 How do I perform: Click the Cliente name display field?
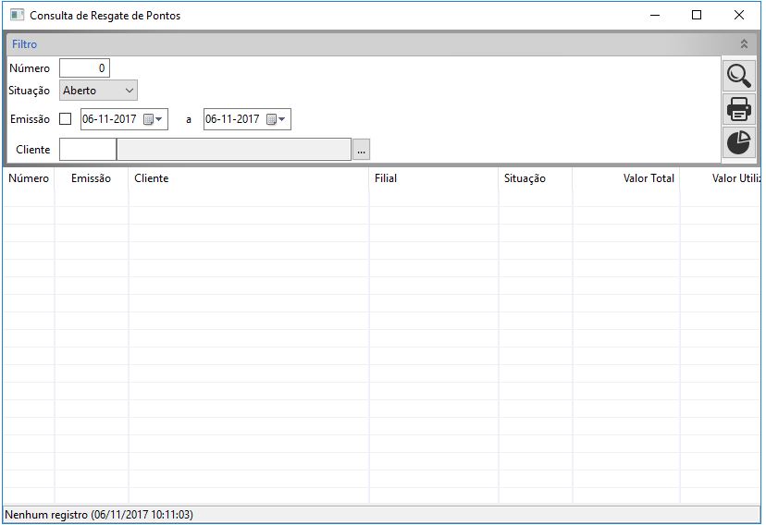[234, 150]
